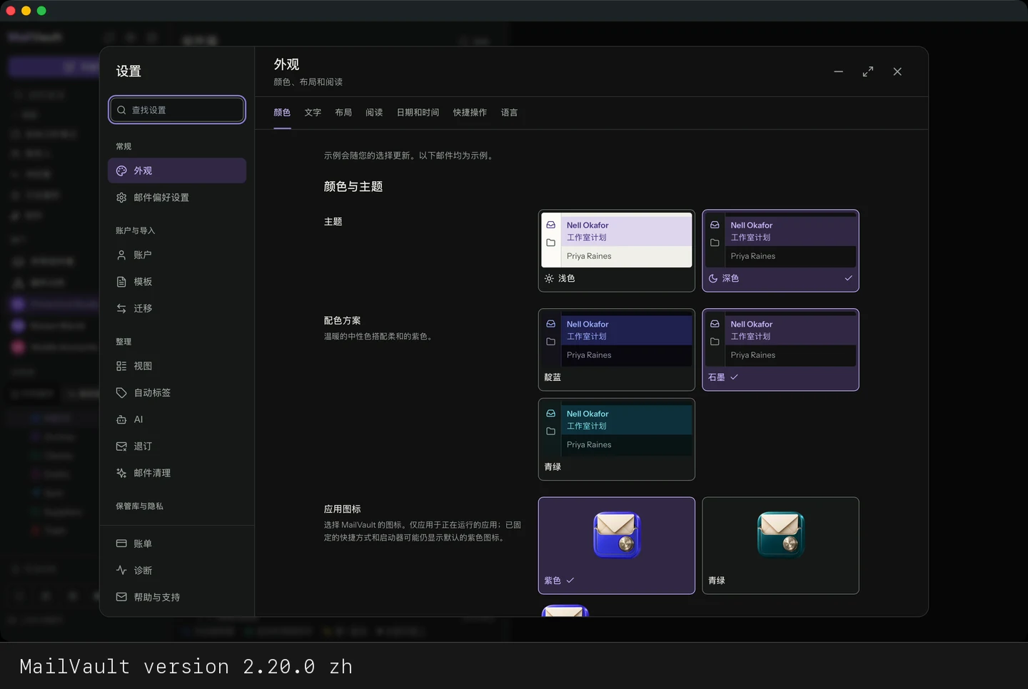Screen dimensions: 1028x689
Task: Click the envelope icon beside 退订
Action: point(121,446)
